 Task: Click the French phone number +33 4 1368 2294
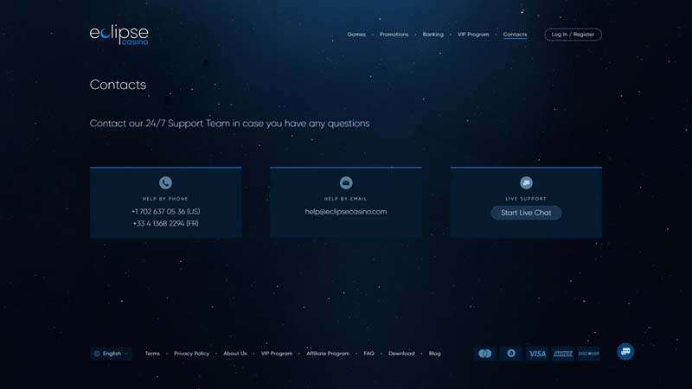point(165,224)
